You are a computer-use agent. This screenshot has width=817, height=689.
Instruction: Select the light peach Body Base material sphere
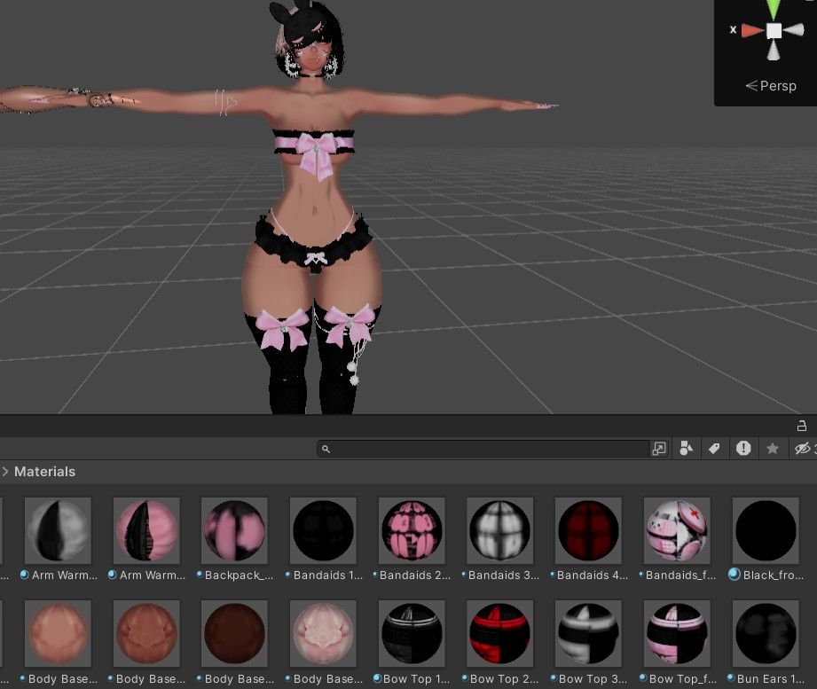tap(58, 633)
